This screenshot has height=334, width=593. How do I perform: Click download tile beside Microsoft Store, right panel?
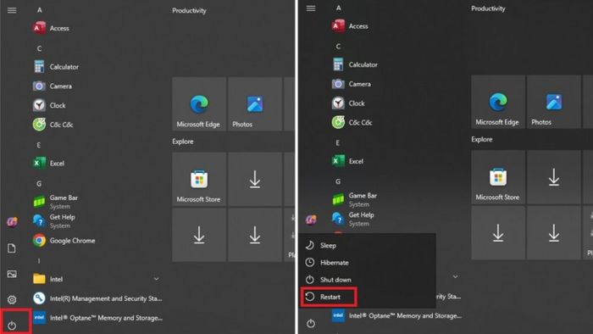(554, 177)
